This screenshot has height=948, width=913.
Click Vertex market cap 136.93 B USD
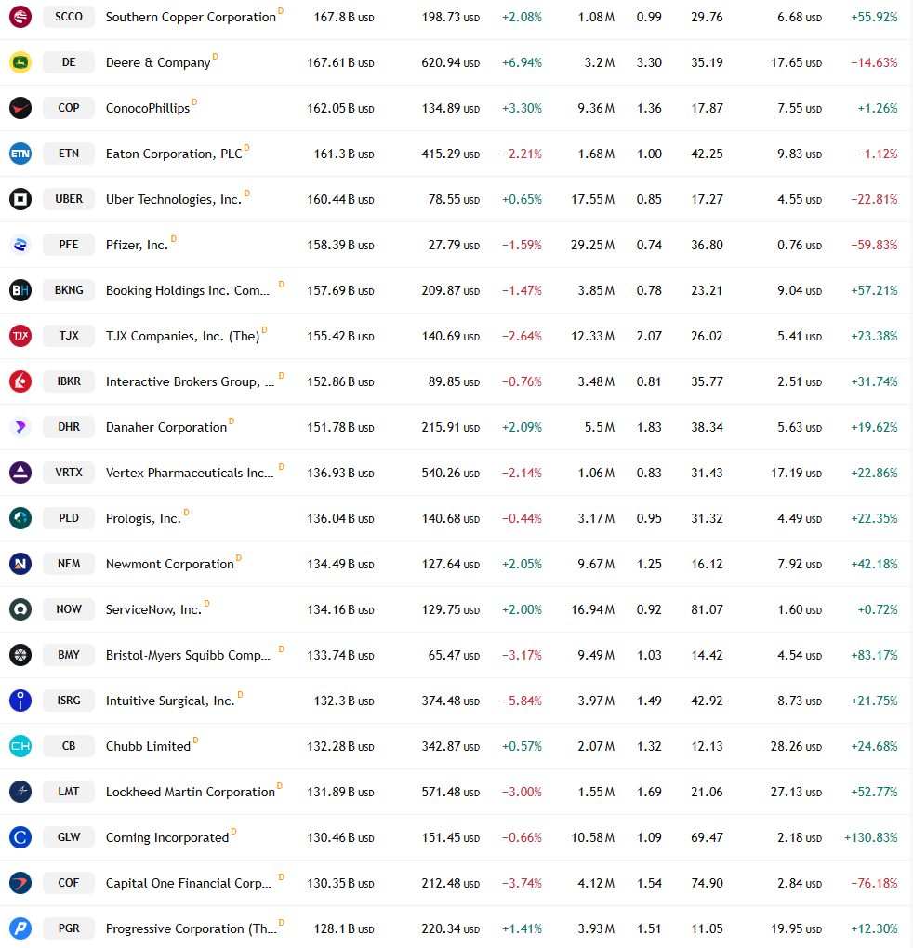pyautogui.click(x=340, y=473)
